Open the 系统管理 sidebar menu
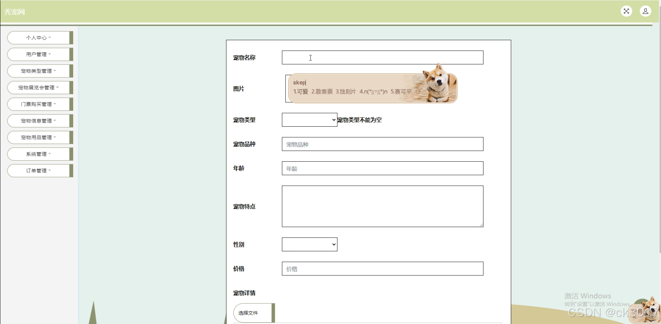The width and height of the screenshot is (661, 324). click(40, 154)
